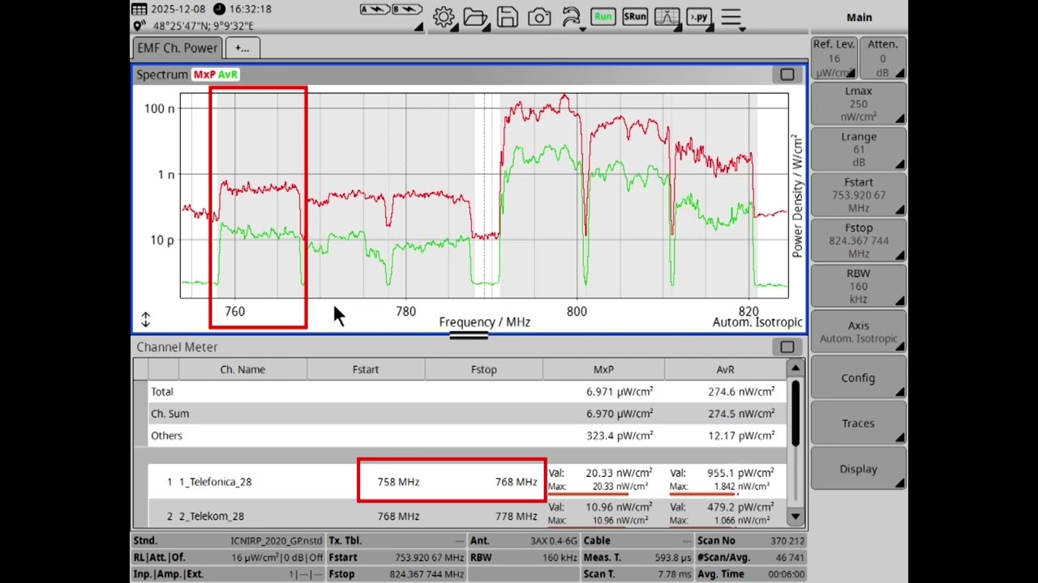Viewport: 1038px width, 583px height.
Task: Toggle the Spectrum panel maximize square
Action: click(787, 74)
